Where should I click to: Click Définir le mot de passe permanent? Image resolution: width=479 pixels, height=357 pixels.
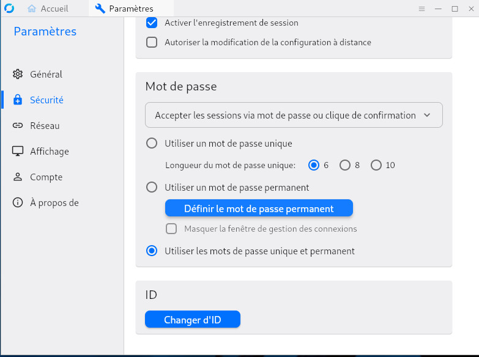[259, 208]
